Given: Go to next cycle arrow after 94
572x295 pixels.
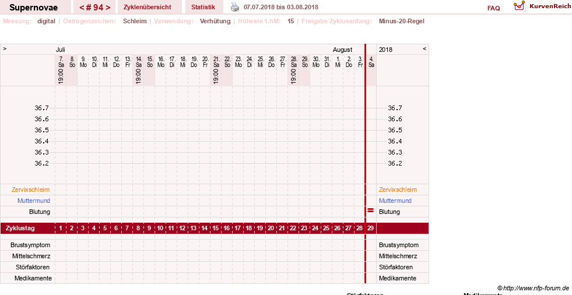Looking at the screenshot, I should tap(108, 8).
